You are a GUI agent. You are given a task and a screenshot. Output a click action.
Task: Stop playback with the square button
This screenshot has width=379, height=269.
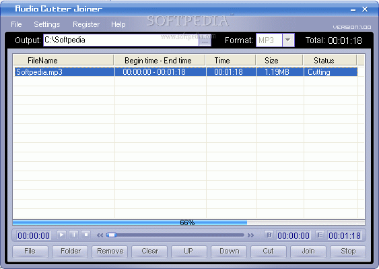coord(86,235)
